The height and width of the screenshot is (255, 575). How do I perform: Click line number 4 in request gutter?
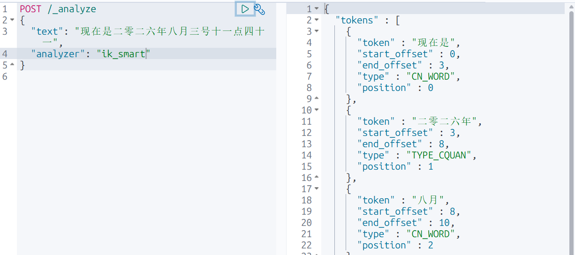pyautogui.click(x=4, y=54)
